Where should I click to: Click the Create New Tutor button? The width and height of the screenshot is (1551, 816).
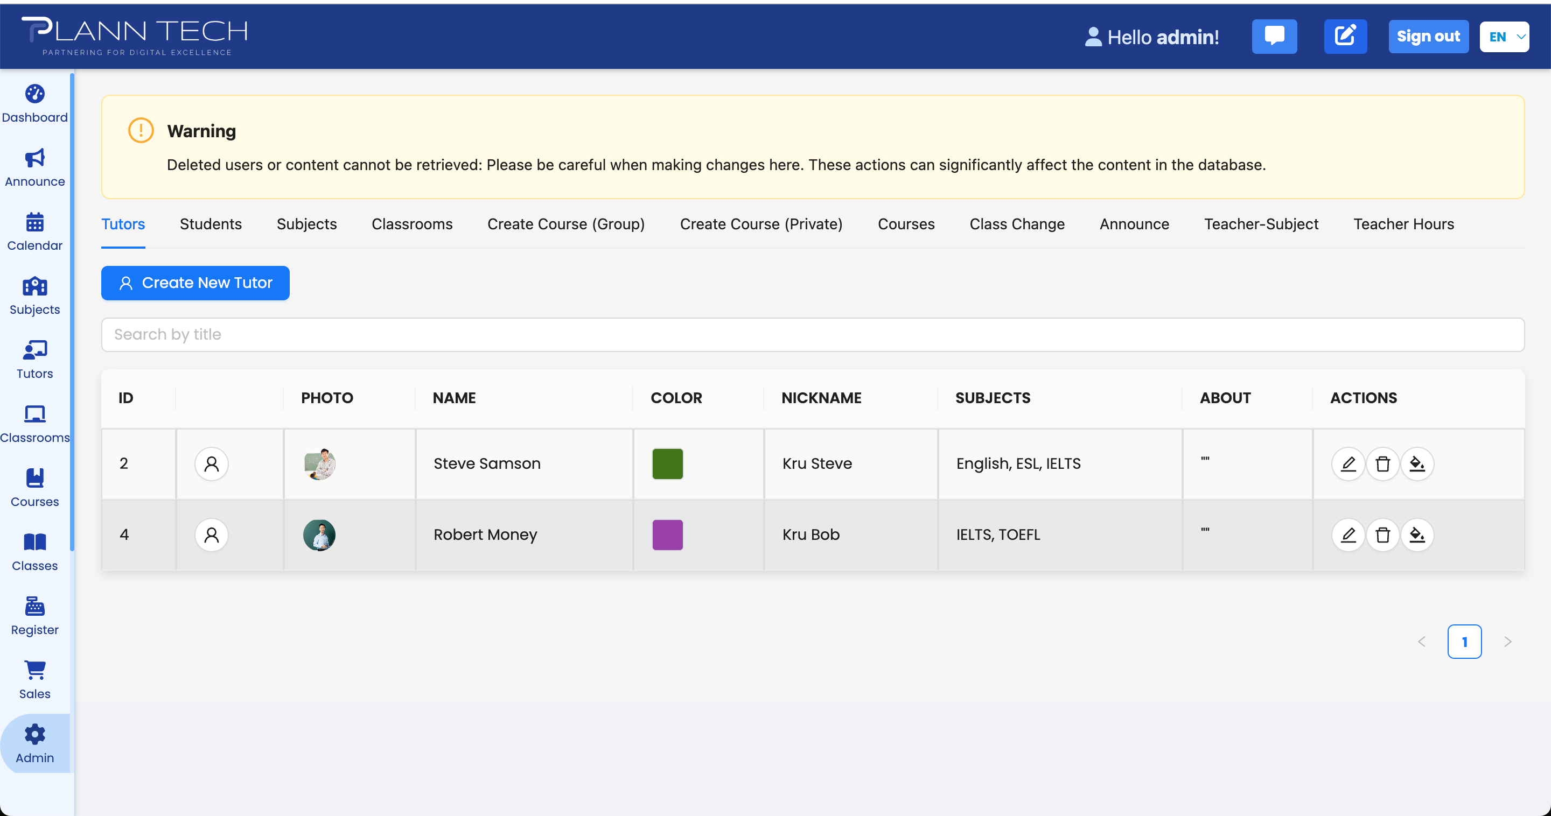point(195,283)
